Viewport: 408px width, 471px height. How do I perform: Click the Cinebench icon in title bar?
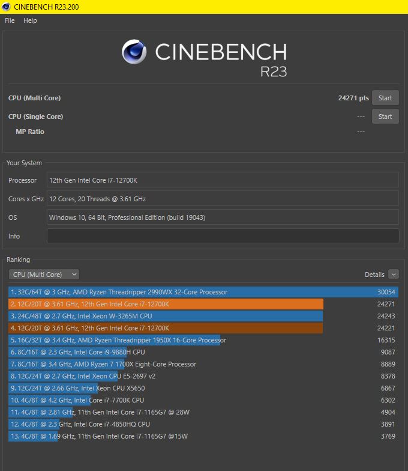[x=6, y=7]
